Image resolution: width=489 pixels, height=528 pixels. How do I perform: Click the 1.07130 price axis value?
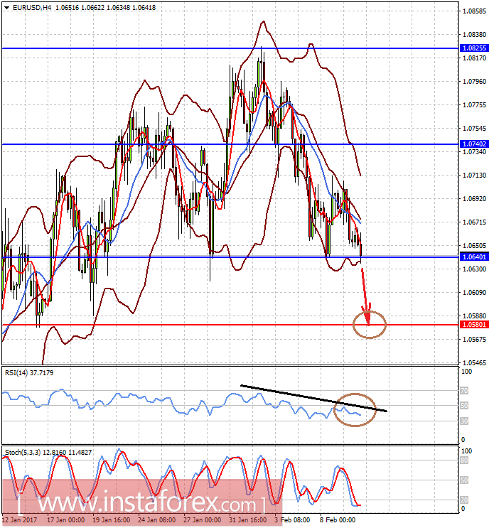pyautogui.click(x=475, y=175)
